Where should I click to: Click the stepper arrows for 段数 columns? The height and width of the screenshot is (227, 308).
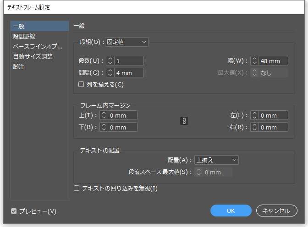(x=110, y=61)
